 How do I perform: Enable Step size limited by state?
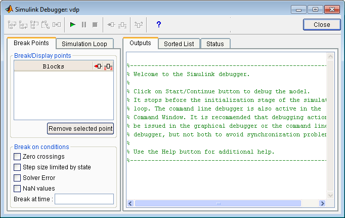17,167
